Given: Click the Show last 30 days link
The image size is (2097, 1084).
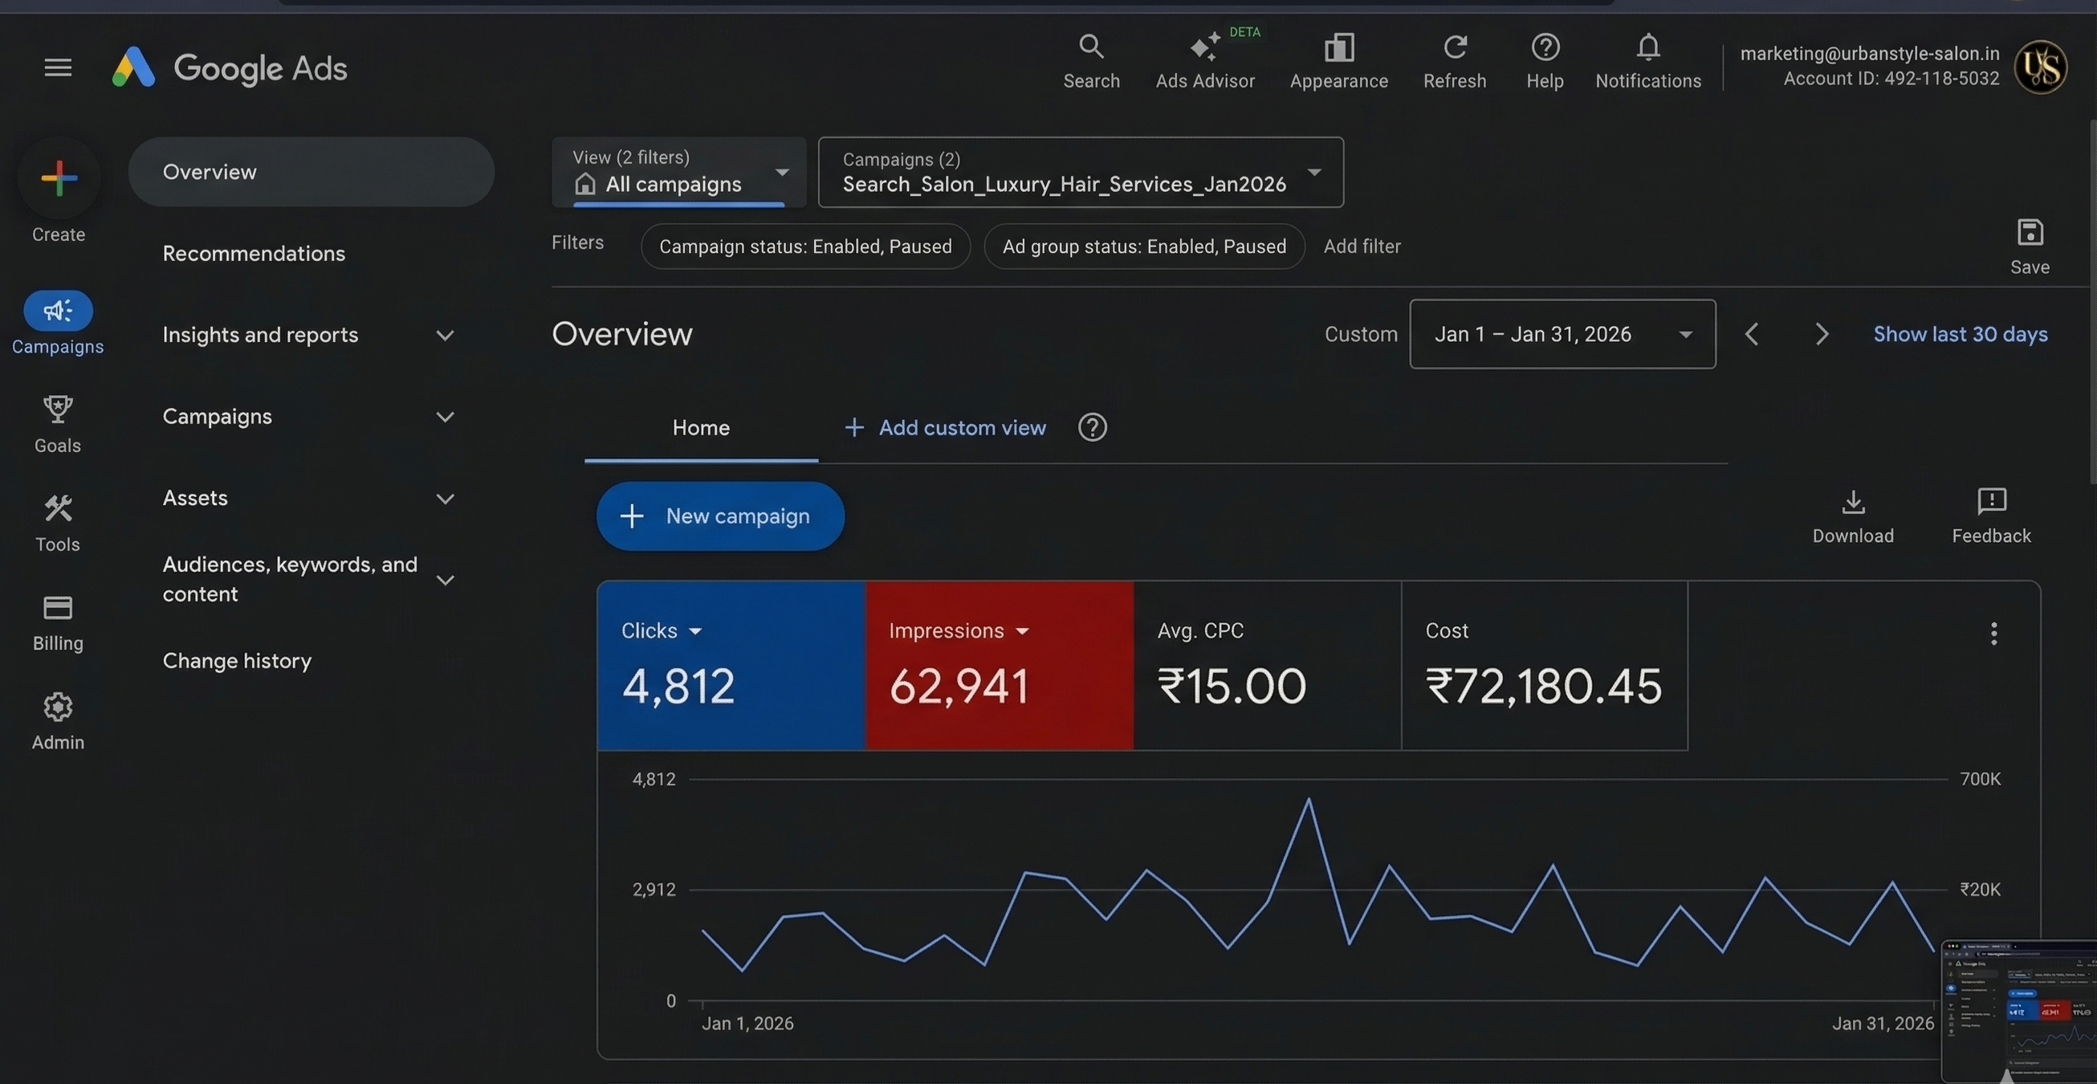Looking at the screenshot, I should point(1961,334).
